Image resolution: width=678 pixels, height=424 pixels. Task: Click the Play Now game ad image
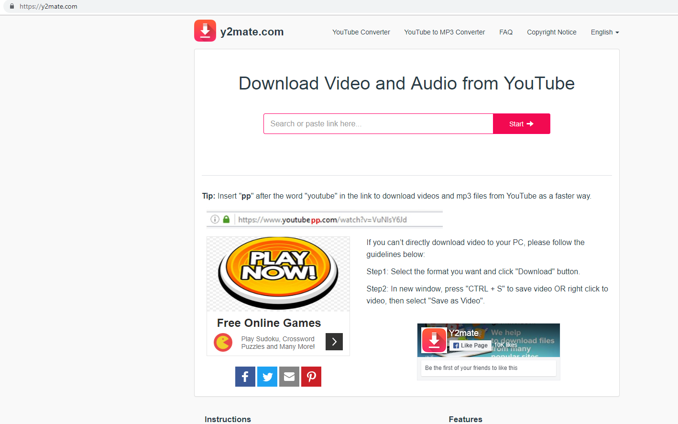tap(278, 274)
